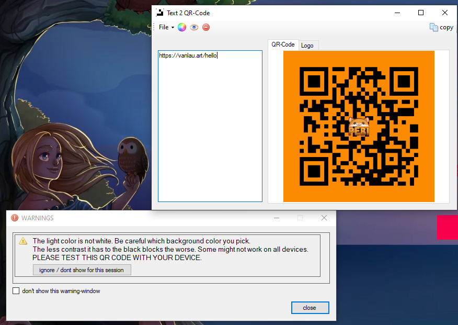The width and height of the screenshot is (458, 325).
Task: Minimize the Text 2 QR-Code window
Action: point(397,13)
